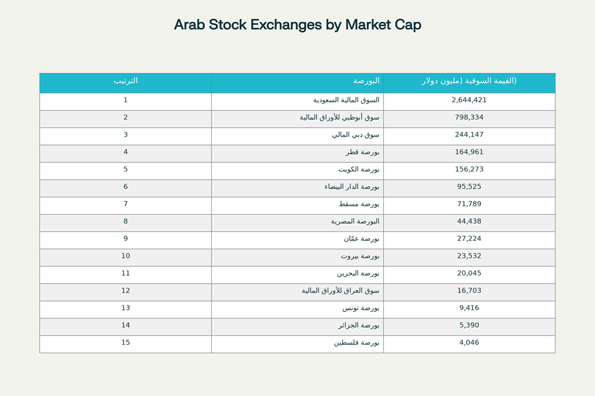
Task: Click the 156,273 market cap cell
Action: click(469, 169)
